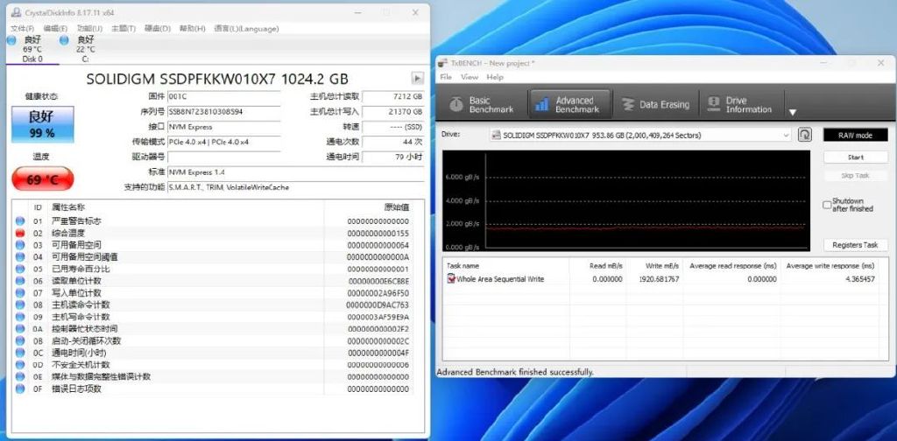Click the 属性名称 column header
897x441 pixels.
coord(68,207)
